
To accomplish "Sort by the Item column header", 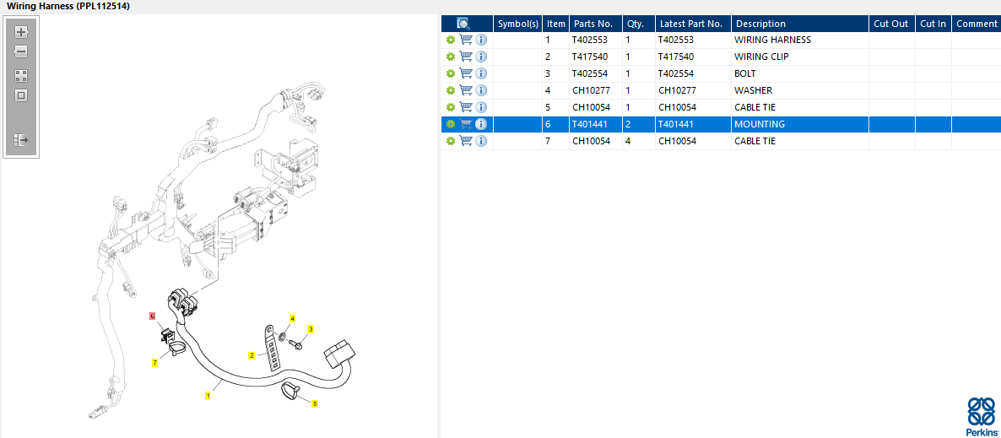I will (x=556, y=24).
